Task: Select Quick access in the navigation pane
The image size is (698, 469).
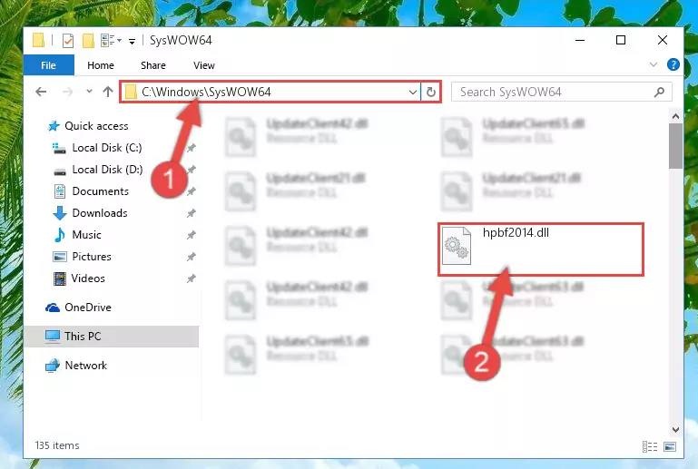Action: tap(88, 126)
